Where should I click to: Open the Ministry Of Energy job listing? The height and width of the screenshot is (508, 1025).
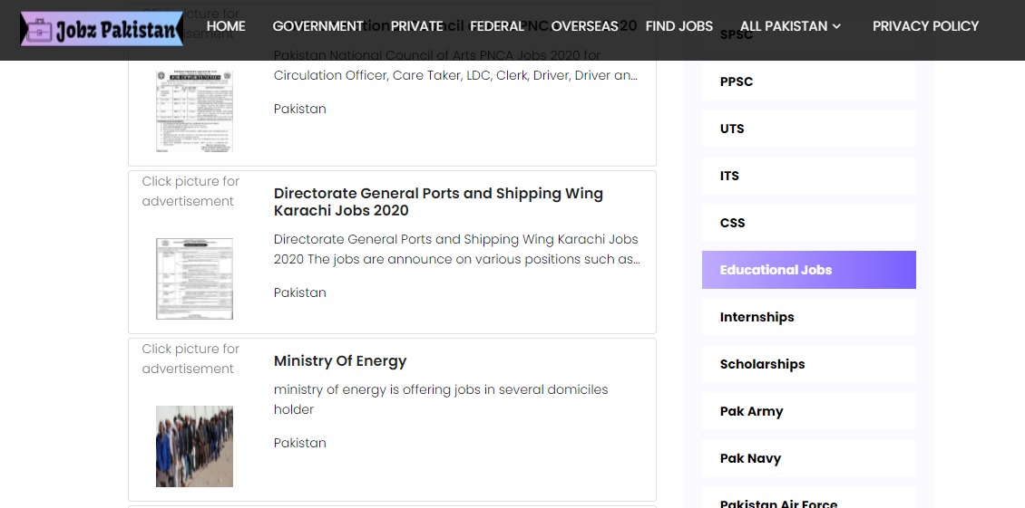coord(340,361)
